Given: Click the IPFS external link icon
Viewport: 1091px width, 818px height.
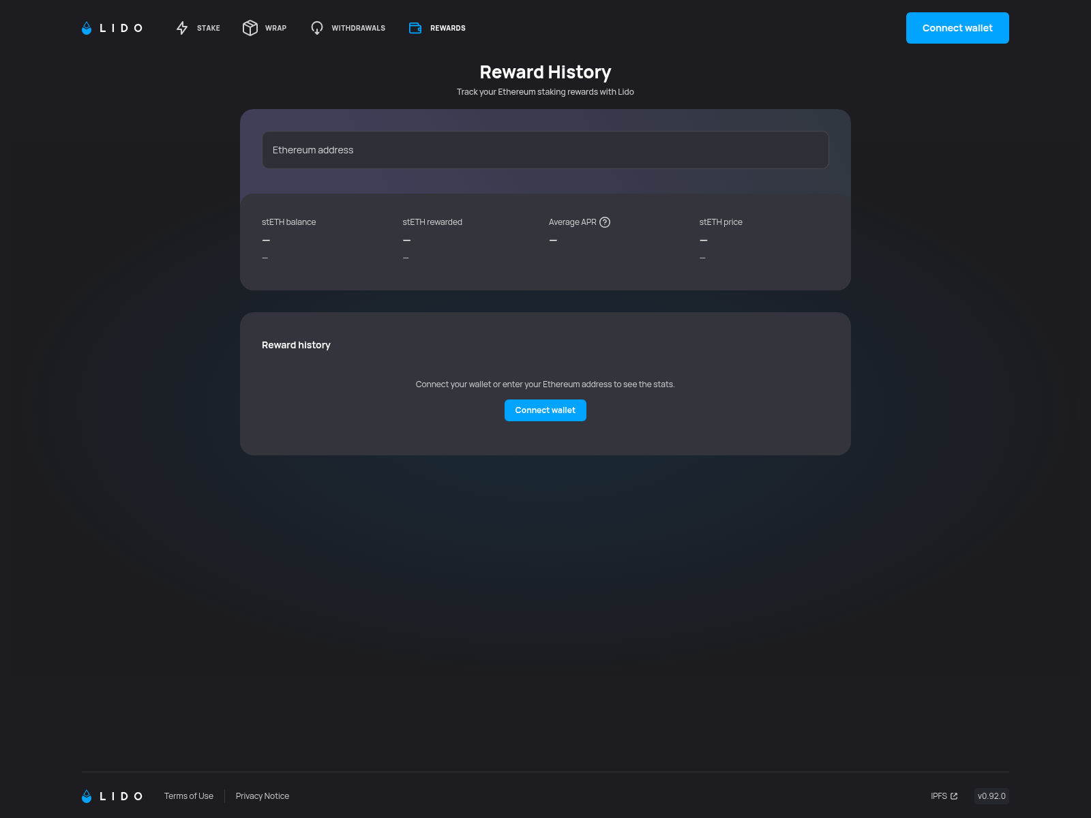Looking at the screenshot, I should tap(954, 796).
